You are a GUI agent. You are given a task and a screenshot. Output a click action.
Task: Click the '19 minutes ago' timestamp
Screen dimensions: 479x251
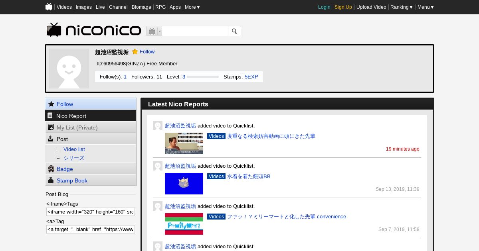coord(403,149)
